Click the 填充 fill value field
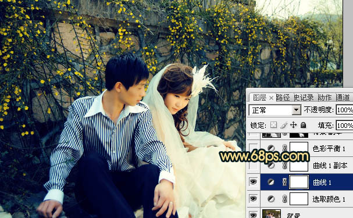The image size is (353, 218). pos(344,126)
